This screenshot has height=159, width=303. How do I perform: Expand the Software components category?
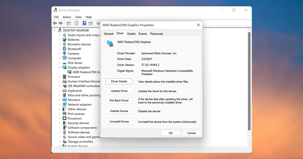(x=60, y=128)
